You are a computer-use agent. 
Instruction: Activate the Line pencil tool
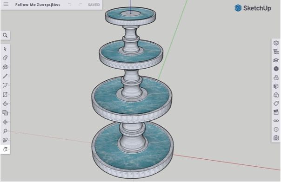click(x=5, y=76)
